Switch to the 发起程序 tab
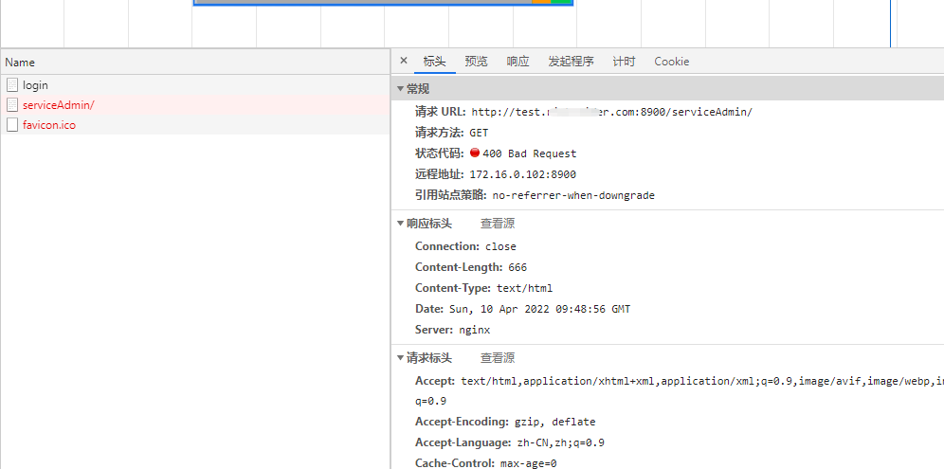Viewport: 944px width, 469px height. pos(571,62)
